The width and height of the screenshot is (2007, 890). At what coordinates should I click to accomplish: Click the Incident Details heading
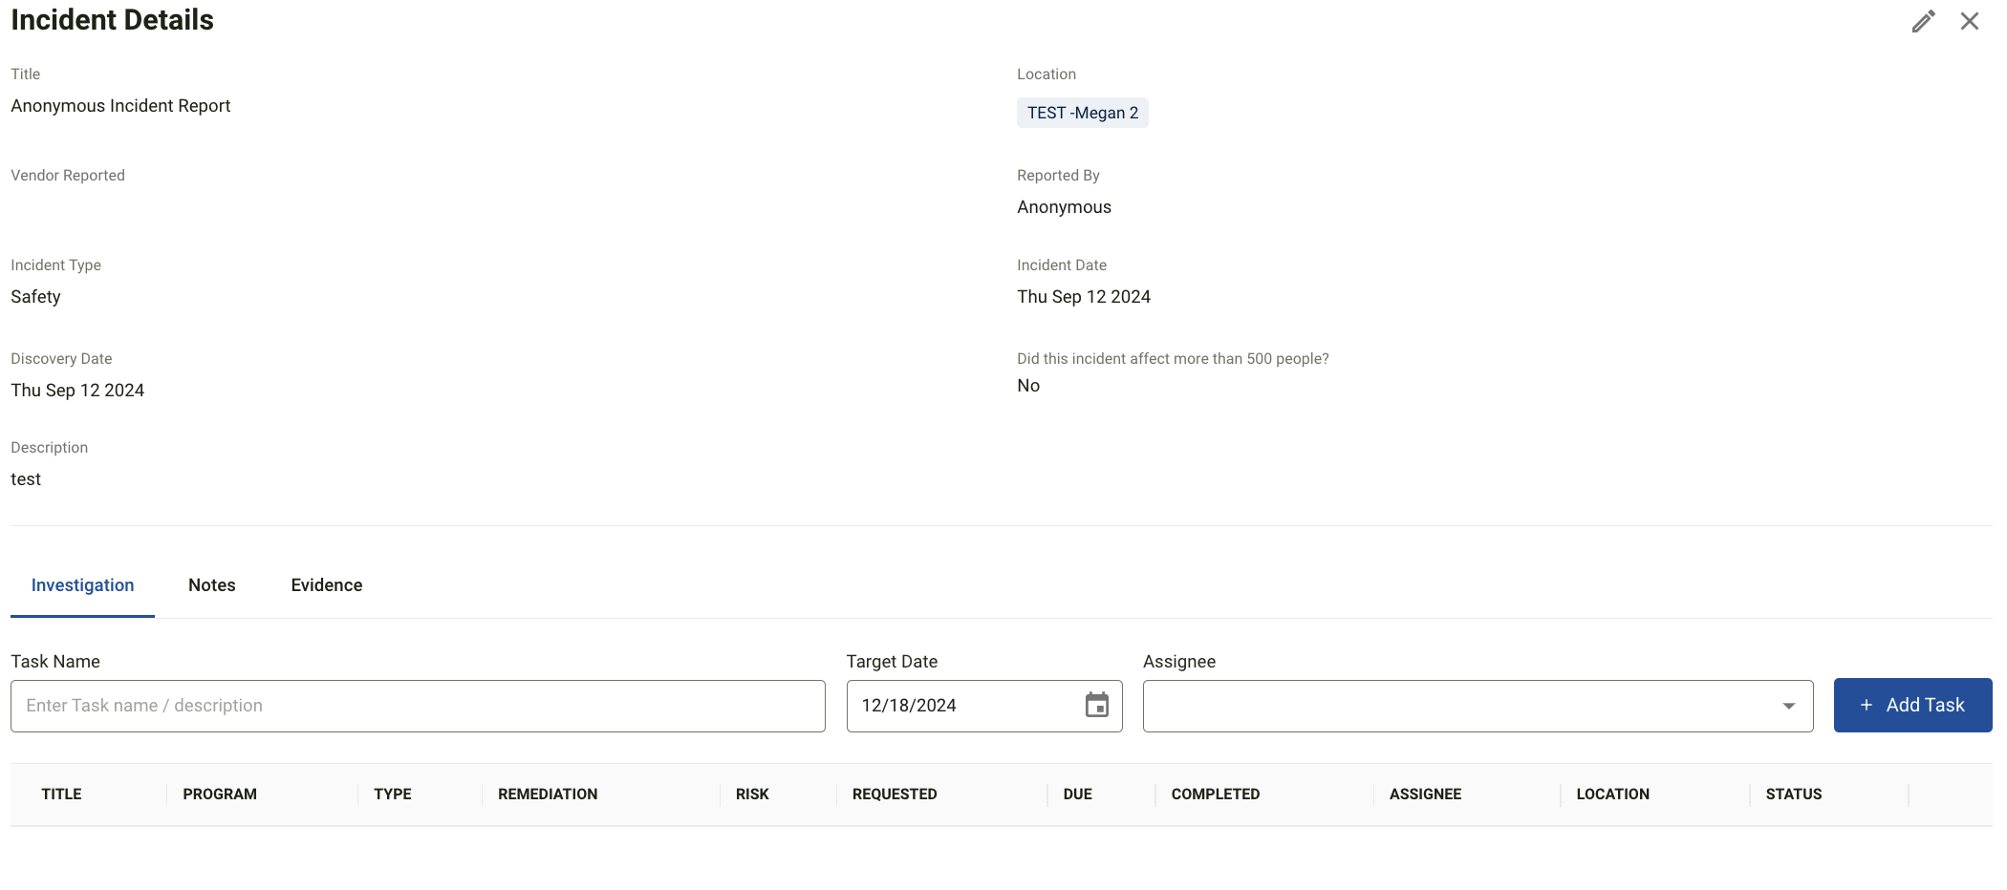point(112,20)
